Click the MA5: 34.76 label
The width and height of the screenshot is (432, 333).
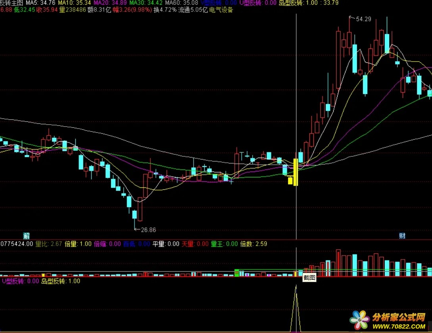coord(40,3)
